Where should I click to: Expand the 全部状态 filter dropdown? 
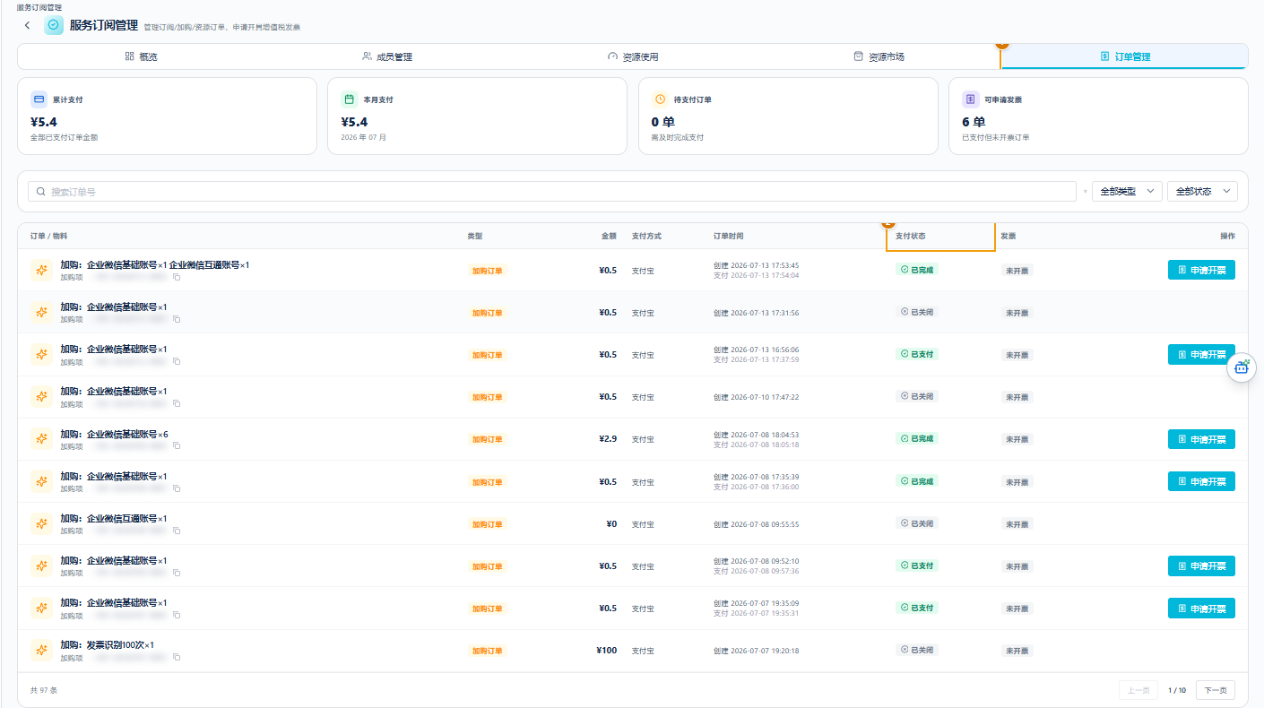pyautogui.click(x=1202, y=192)
